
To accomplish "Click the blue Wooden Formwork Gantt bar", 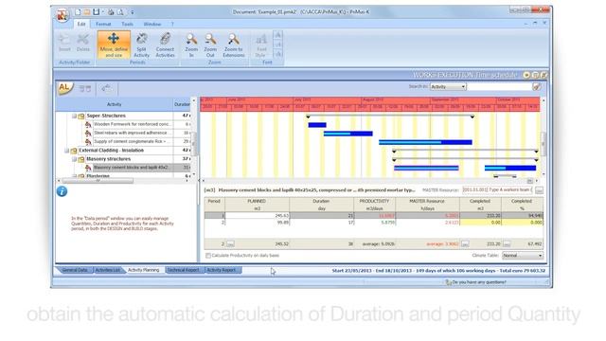I will click(x=317, y=125).
